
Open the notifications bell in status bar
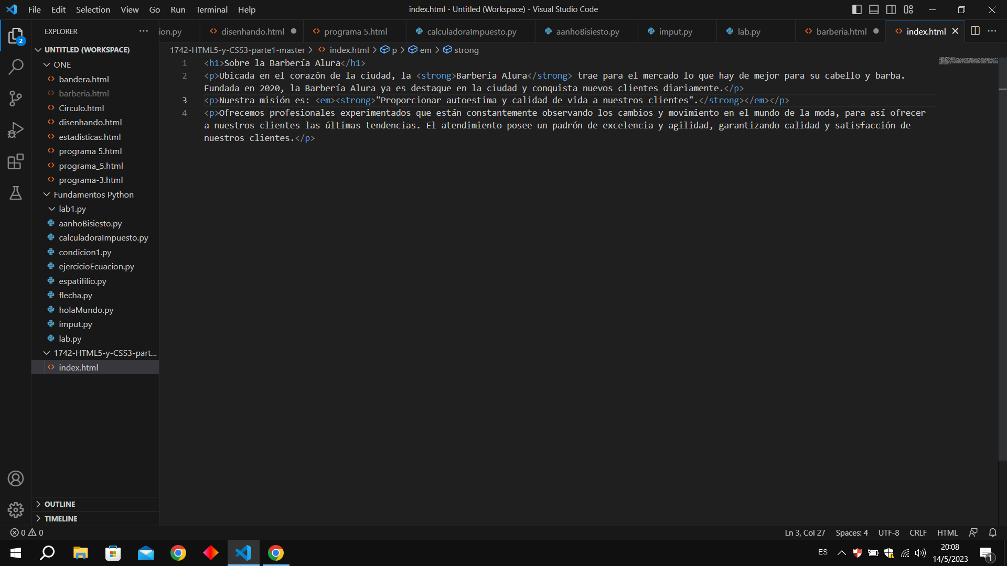[x=993, y=532]
